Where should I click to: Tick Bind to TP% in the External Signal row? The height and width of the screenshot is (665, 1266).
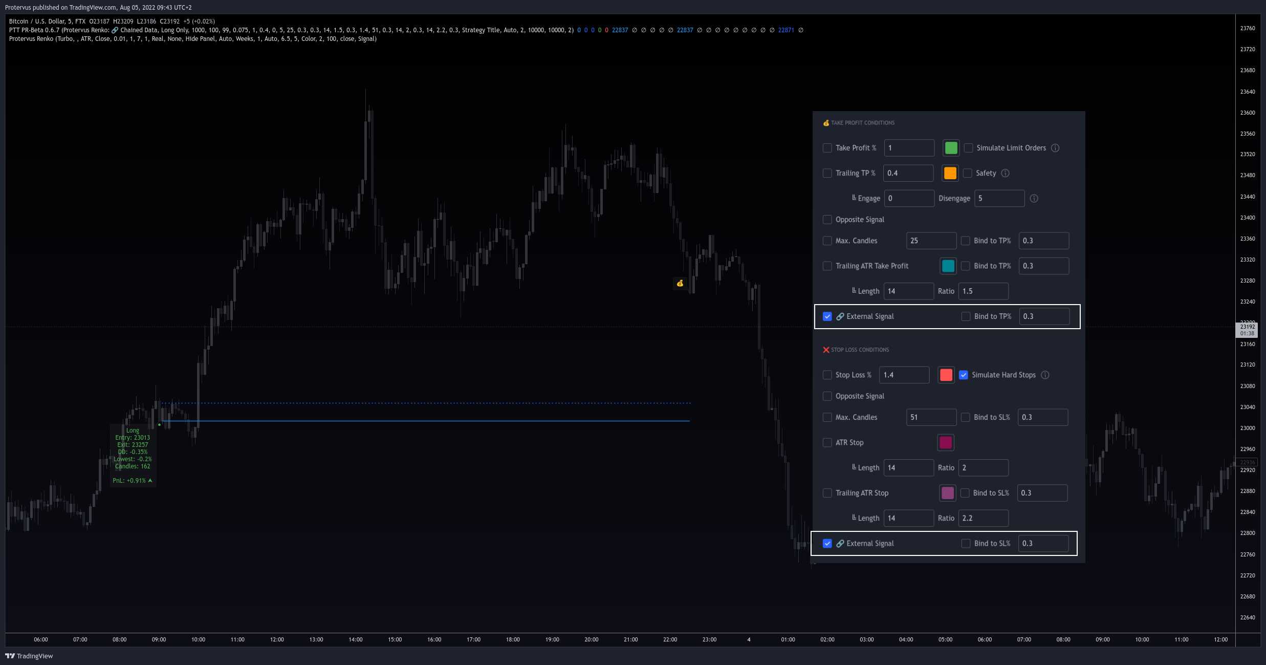pos(966,316)
